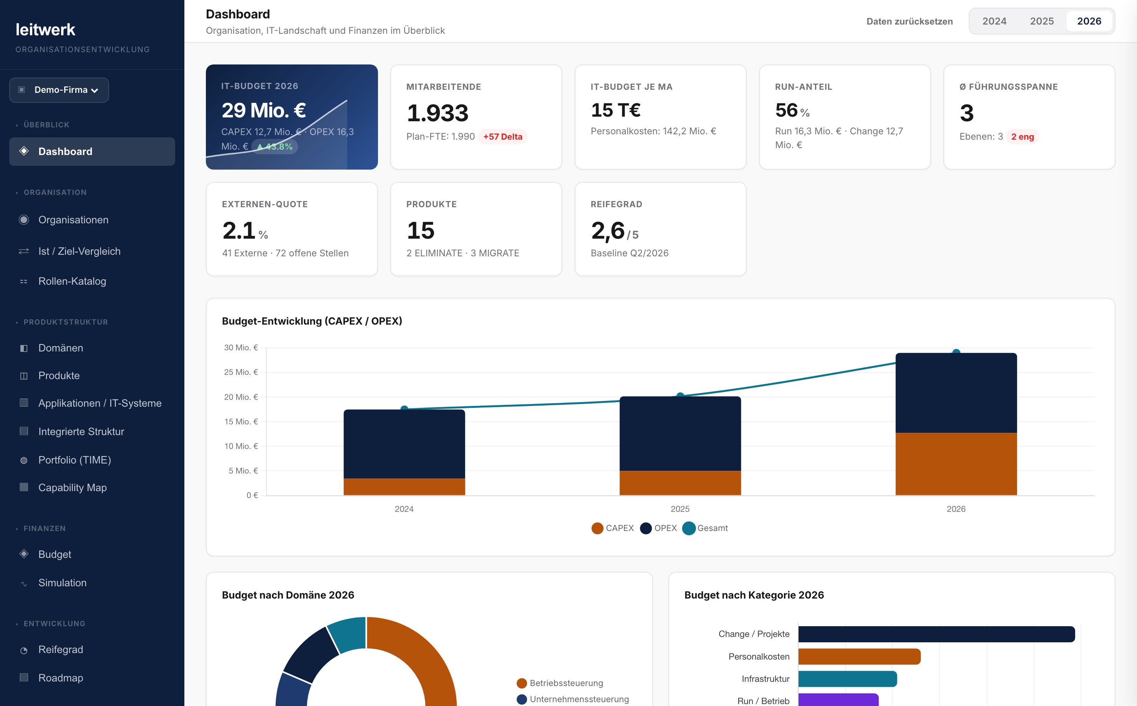The image size is (1137, 706).
Task: Open Integrierte Struktur page
Action: point(92,431)
